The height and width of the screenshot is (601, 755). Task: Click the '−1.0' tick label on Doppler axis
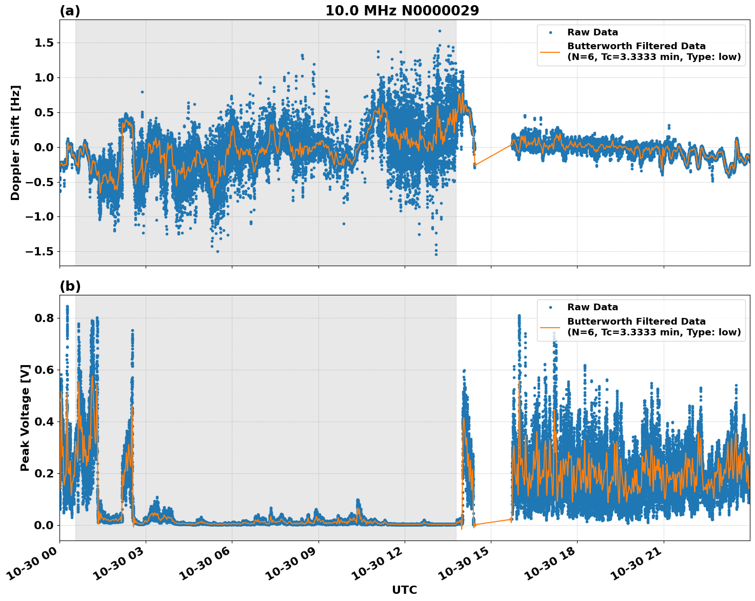click(x=40, y=217)
